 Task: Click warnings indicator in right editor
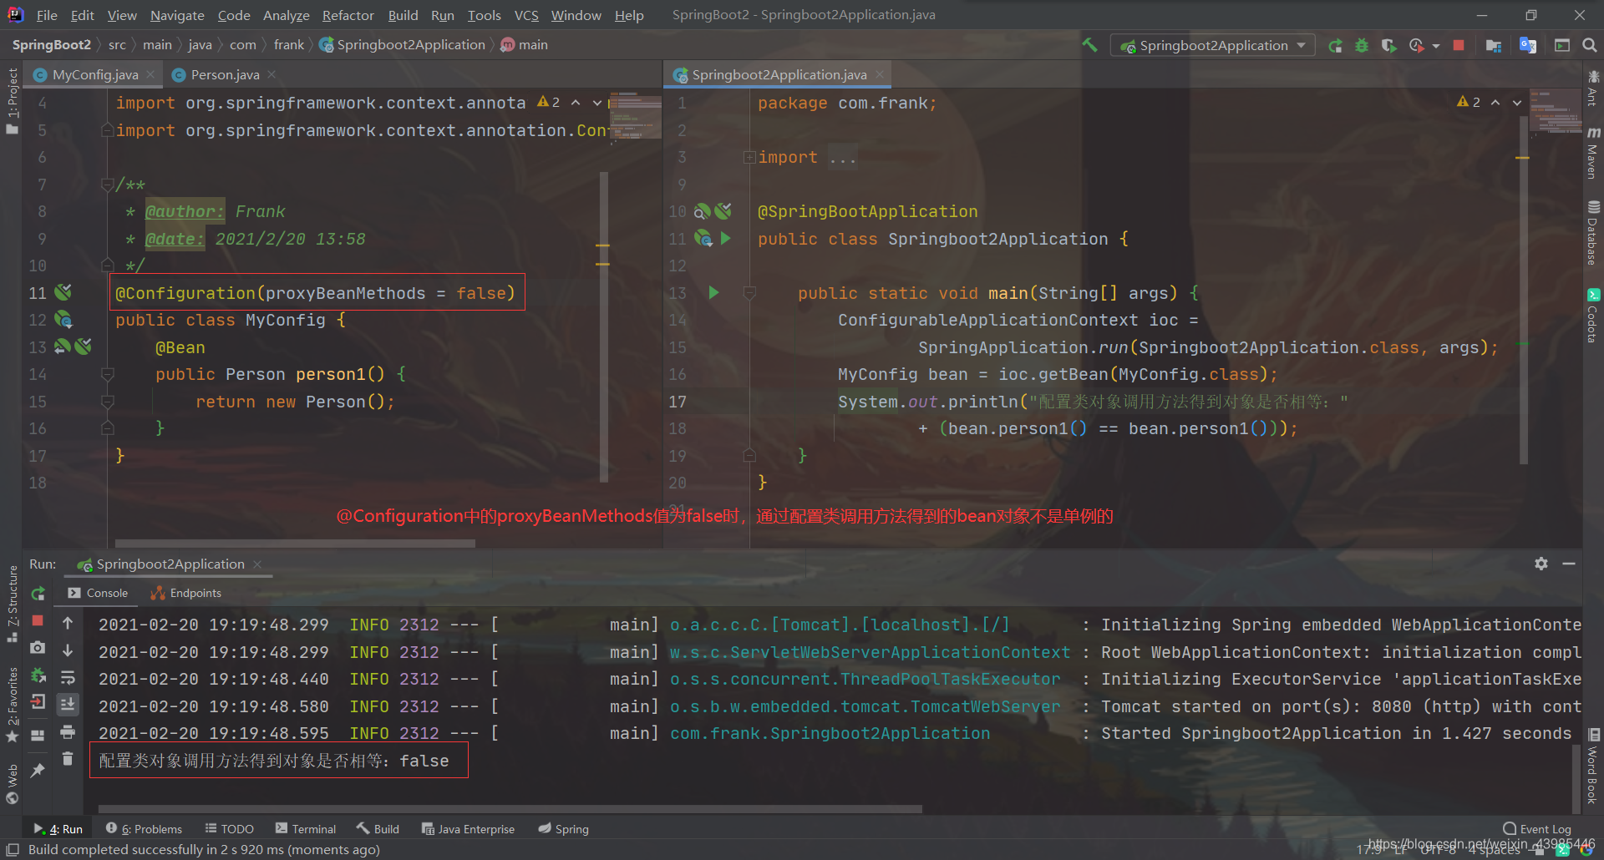1468,102
